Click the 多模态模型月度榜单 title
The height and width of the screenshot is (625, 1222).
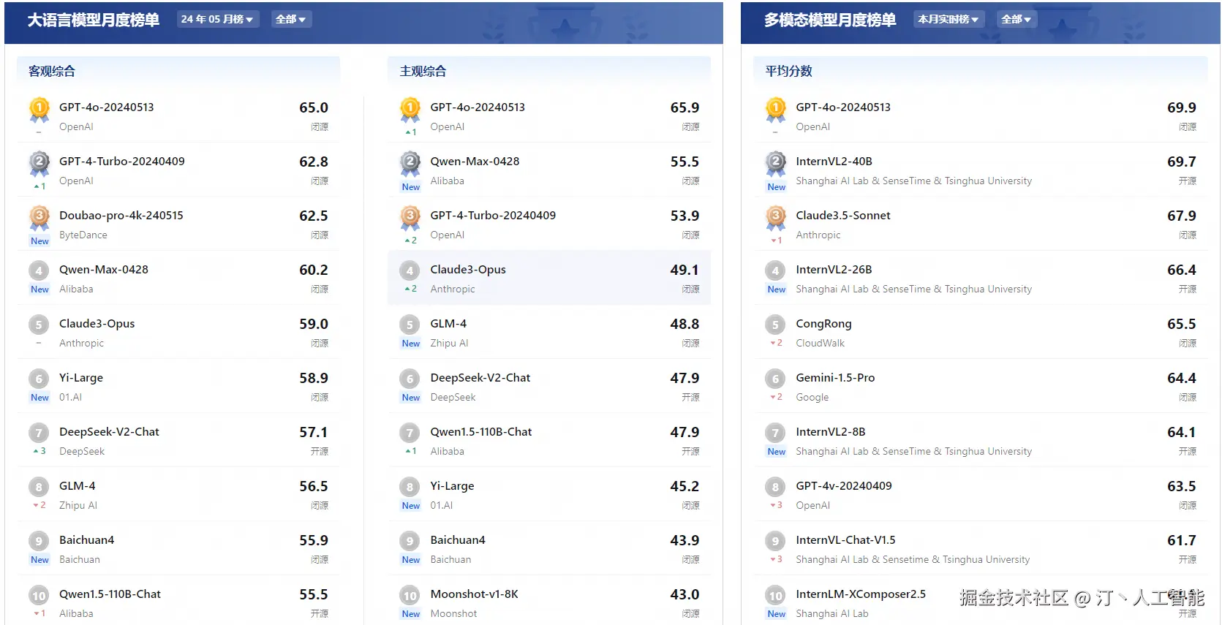[830, 20]
